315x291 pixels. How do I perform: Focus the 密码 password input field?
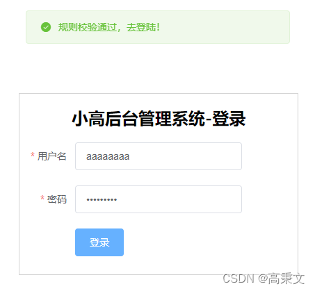pos(159,199)
